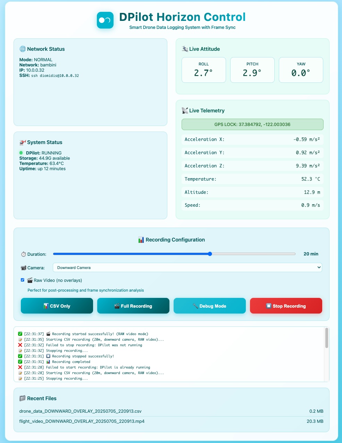The width and height of the screenshot is (342, 443).
Task: Click the PITCH attitude card
Action: [252, 70]
